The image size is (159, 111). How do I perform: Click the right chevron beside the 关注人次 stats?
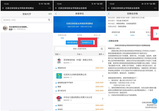[x=156, y=34]
